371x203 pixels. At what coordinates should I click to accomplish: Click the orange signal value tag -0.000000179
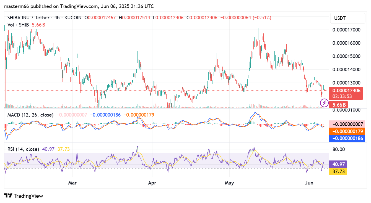(x=347, y=131)
